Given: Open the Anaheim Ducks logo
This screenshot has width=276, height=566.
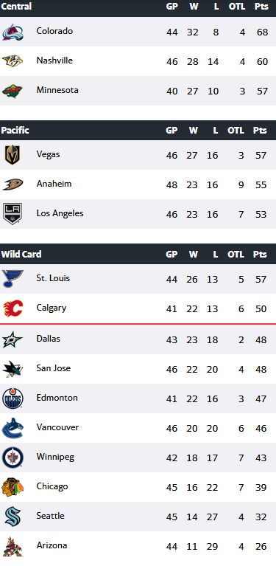Looking at the screenshot, I should pyautogui.click(x=13, y=184).
